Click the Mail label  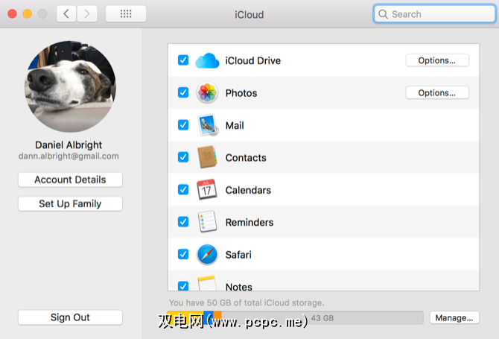[235, 125]
